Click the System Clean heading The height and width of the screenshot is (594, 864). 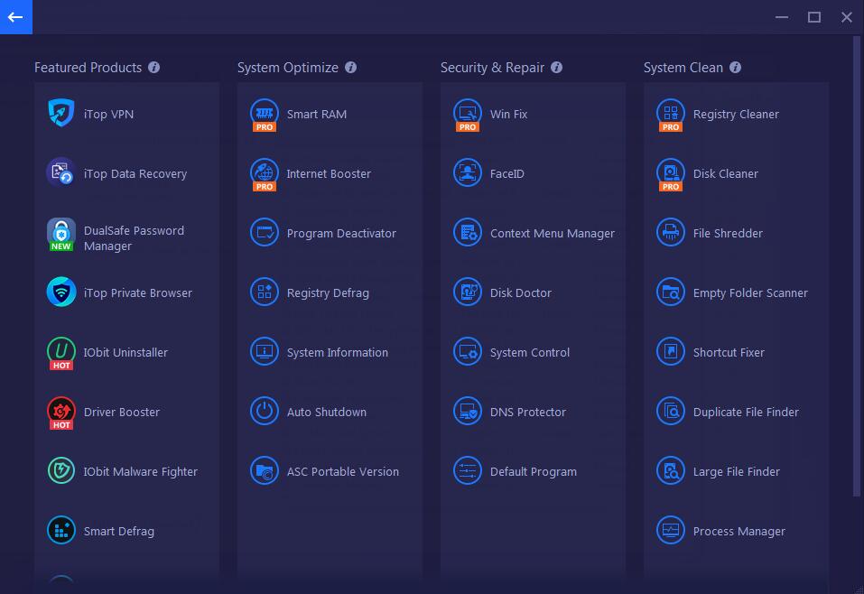[683, 67]
